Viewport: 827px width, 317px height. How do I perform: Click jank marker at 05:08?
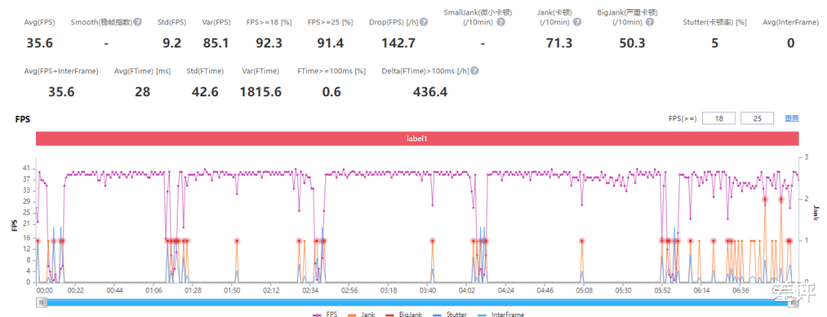582,241
